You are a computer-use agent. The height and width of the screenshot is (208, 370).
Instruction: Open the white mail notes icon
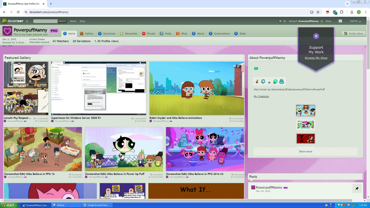pyautogui.click(x=340, y=21)
